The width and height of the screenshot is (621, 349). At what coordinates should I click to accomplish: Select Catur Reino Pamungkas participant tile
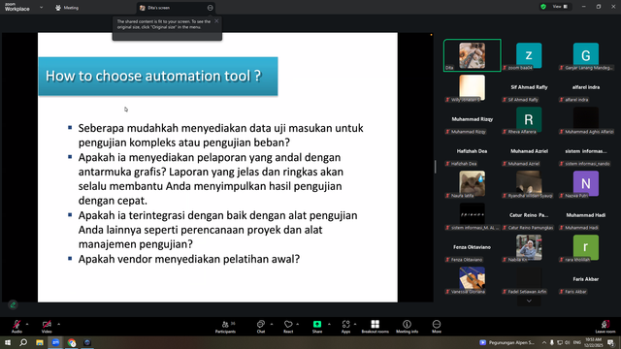[529, 215]
